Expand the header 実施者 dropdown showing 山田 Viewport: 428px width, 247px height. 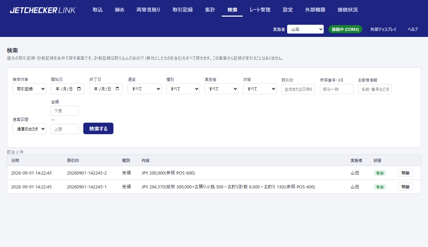(x=305, y=29)
